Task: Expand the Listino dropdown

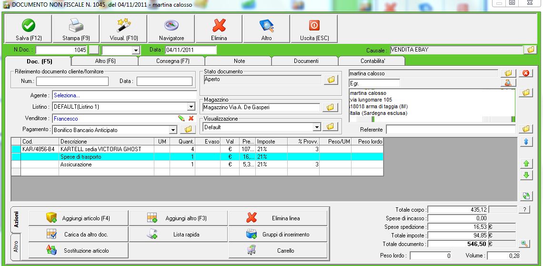Action: (191, 107)
